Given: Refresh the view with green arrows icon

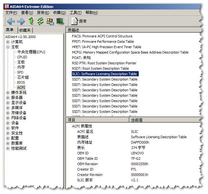Looking at the screenshot, I should [x=41, y=21].
